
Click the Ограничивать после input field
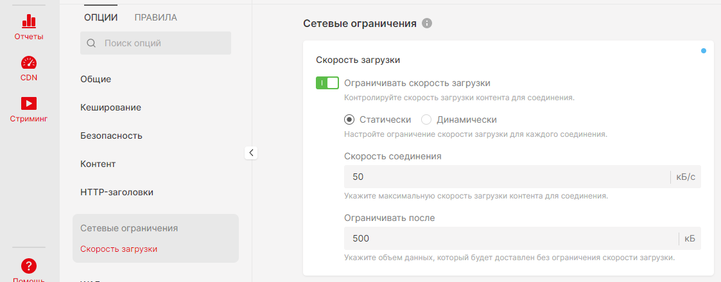pos(510,238)
